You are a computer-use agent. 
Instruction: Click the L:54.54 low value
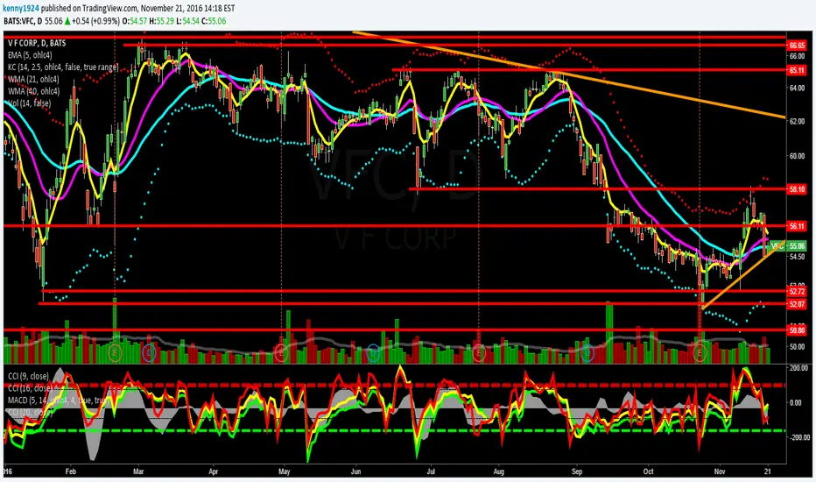click(187, 21)
